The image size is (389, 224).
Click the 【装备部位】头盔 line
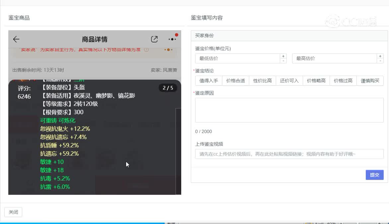tap(63, 87)
